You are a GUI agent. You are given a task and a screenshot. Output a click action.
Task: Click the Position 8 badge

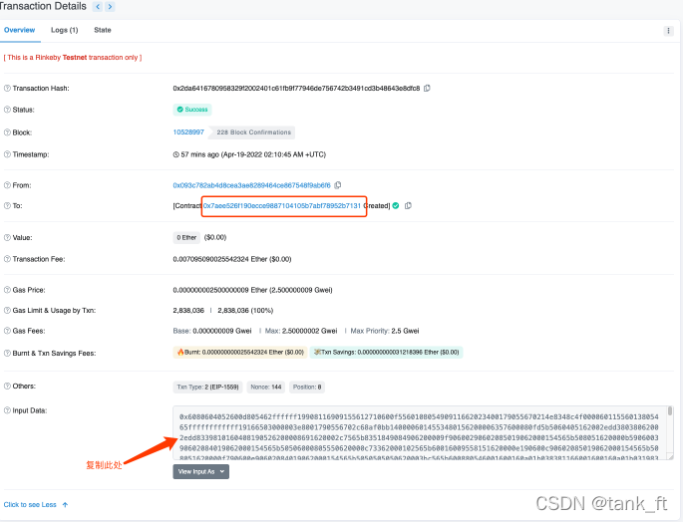pos(307,388)
